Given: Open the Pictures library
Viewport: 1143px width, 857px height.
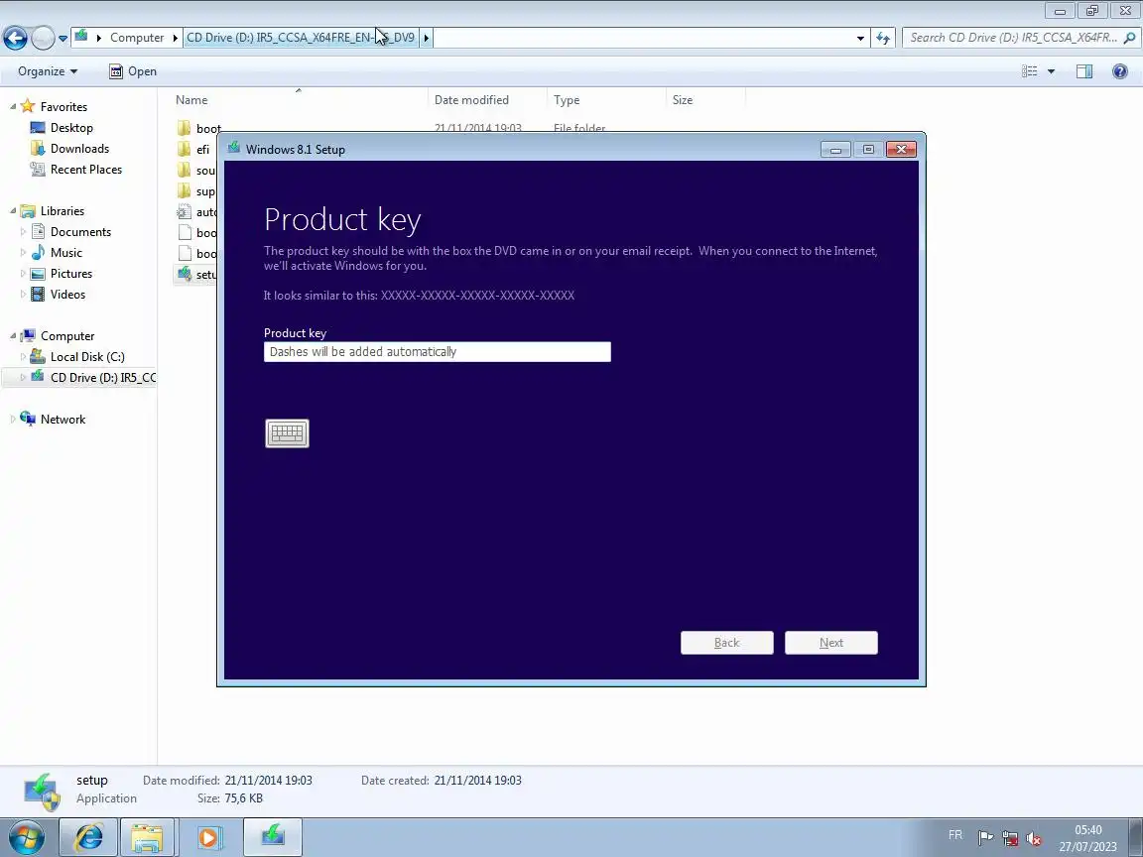Looking at the screenshot, I should [x=70, y=274].
